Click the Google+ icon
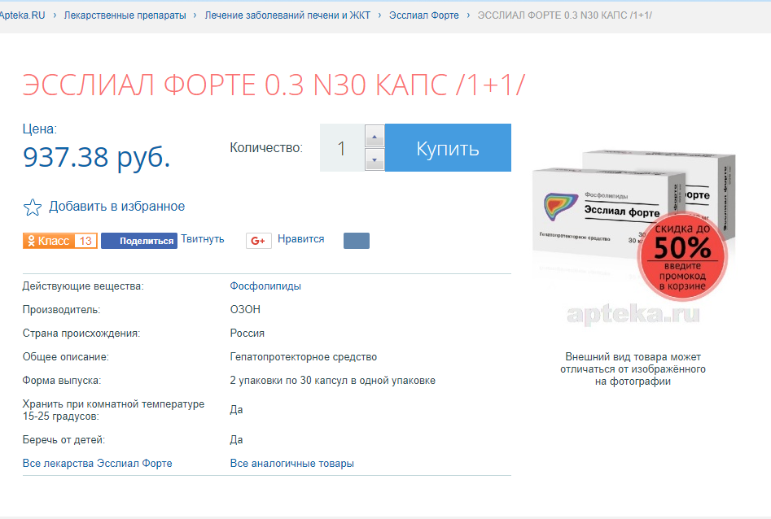The image size is (771, 519). tap(259, 241)
